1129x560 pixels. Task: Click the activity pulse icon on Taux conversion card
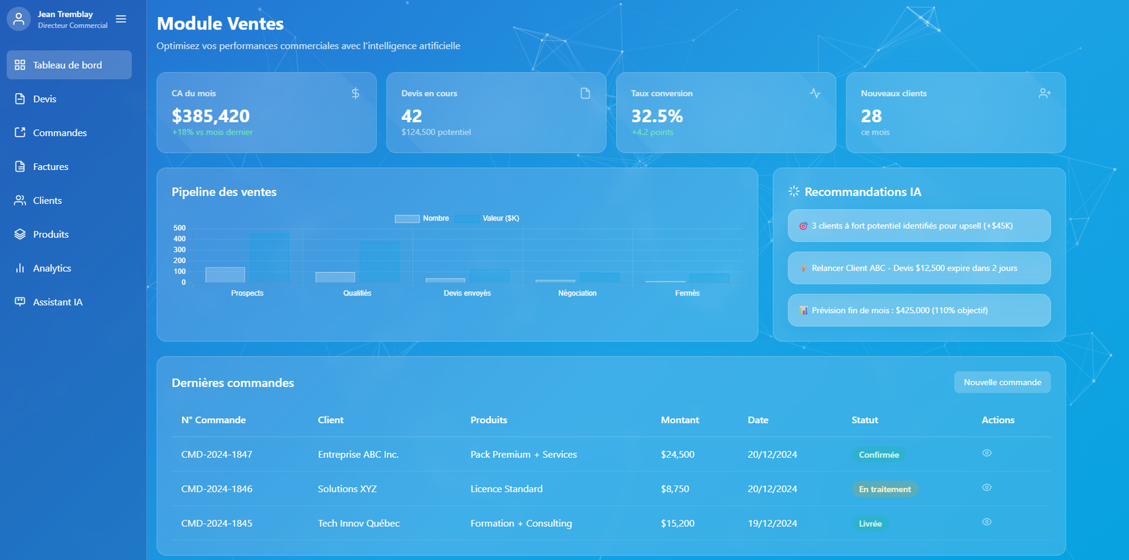(x=815, y=93)
